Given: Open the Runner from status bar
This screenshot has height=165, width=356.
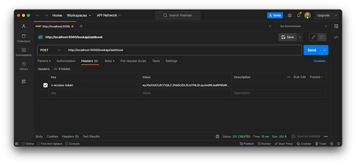Looking at the screenshot, I should coord(264,144).
